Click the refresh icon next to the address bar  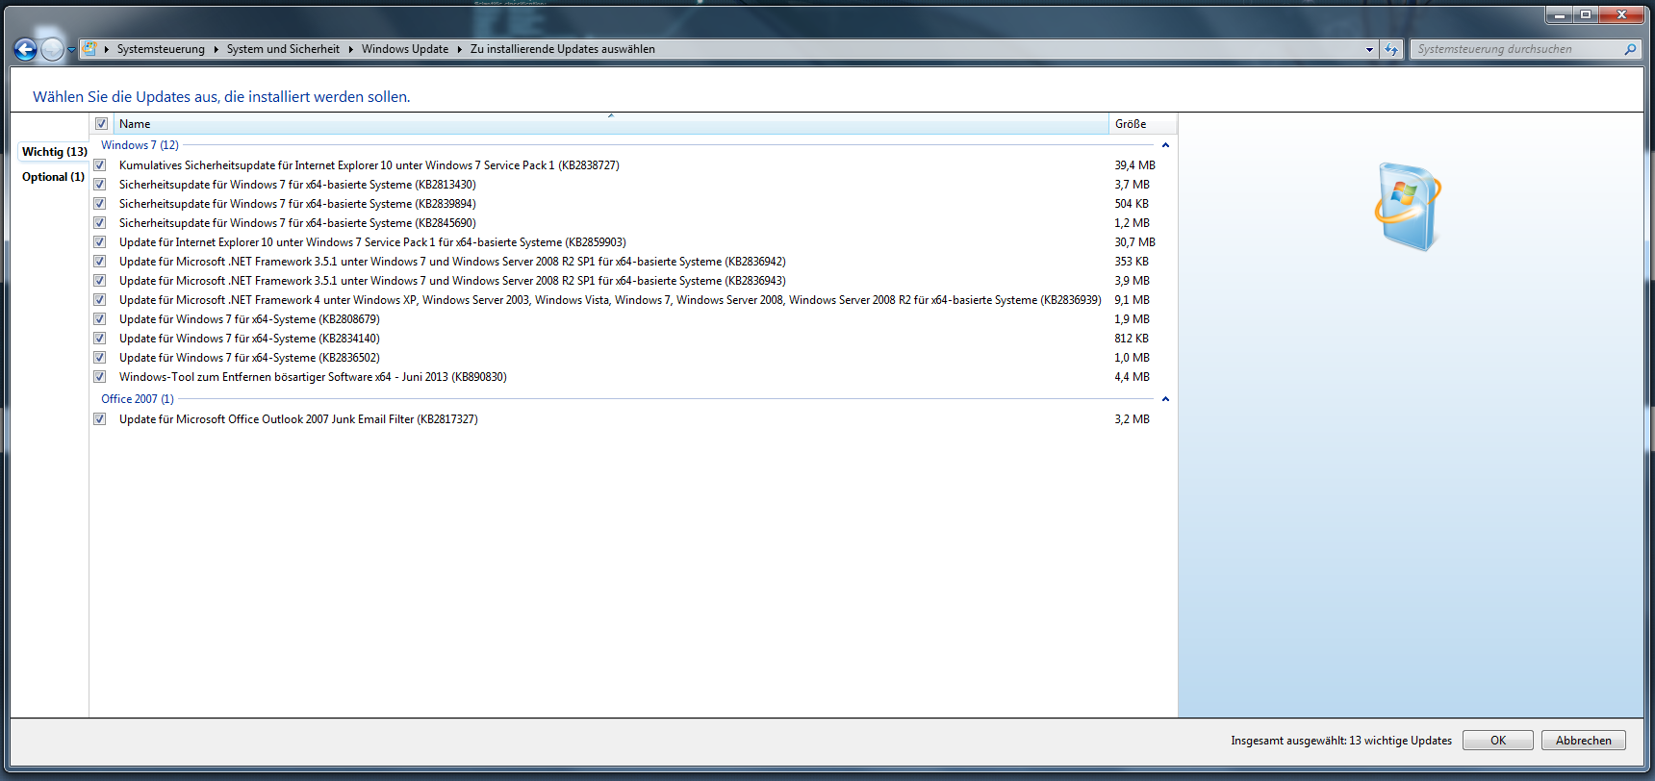pos(1391,49)
